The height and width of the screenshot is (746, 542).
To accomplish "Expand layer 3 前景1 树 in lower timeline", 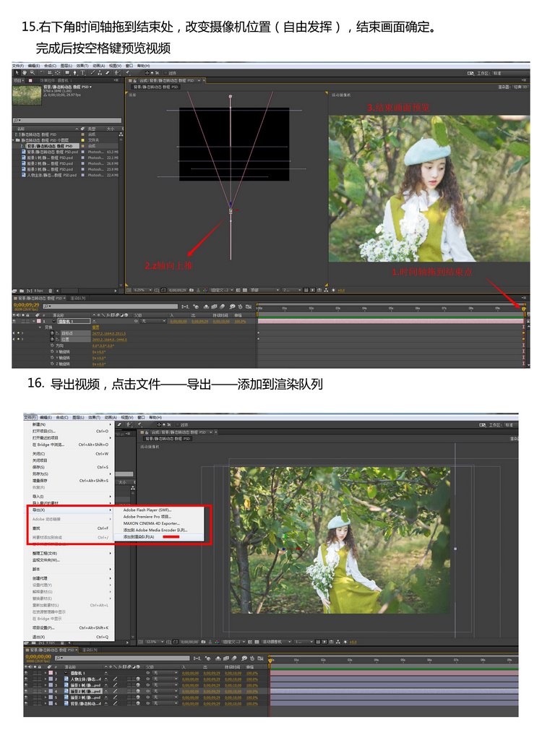I will [x=45, y=685].
